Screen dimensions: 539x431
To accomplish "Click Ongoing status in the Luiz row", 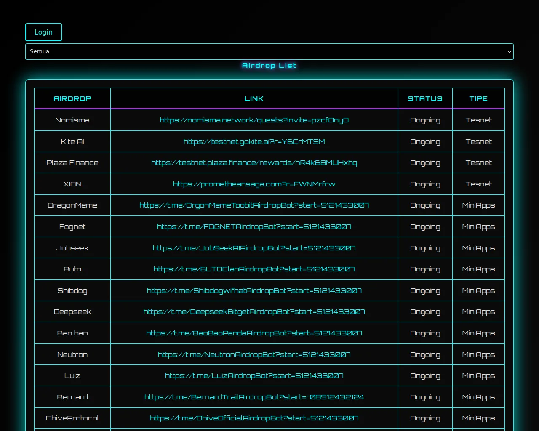I will coord(425,376).
